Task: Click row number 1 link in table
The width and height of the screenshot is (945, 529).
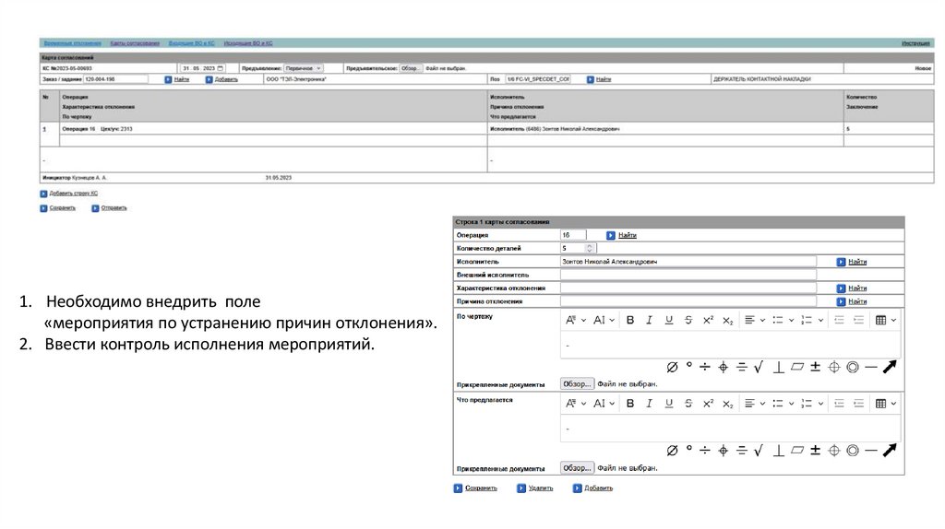Action: pyautogui.click(x=44, y=129)
